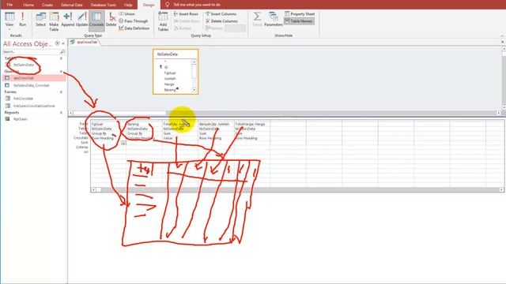Viewport: 506px width, 284px height.
Task: Collapse the ribbon with the chevron
Action: 502,35
